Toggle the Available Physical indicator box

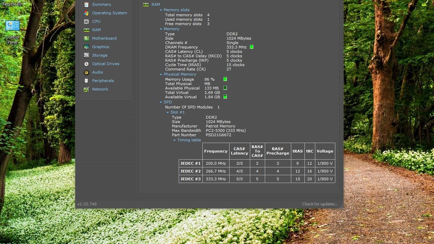pos(225,88)
